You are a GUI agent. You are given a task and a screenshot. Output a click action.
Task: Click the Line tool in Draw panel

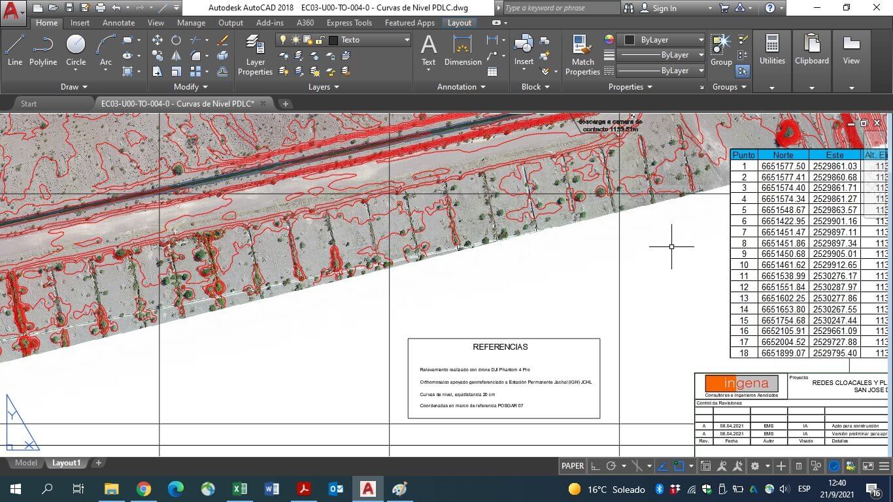(14, 50)
